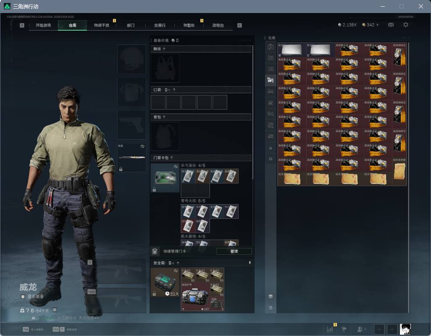
Task: Go to the 开始游戏 tab
Action: point(43,25)
